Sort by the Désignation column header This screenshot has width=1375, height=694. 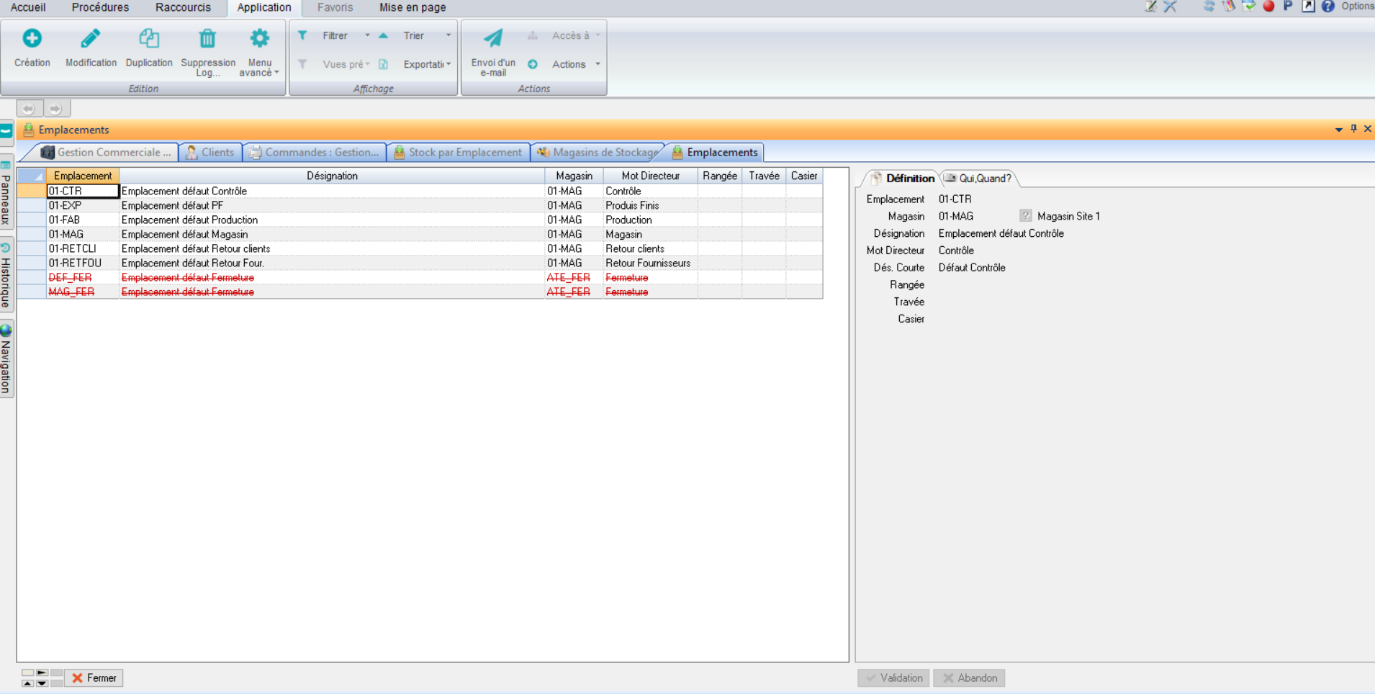[x=332, y=176]
